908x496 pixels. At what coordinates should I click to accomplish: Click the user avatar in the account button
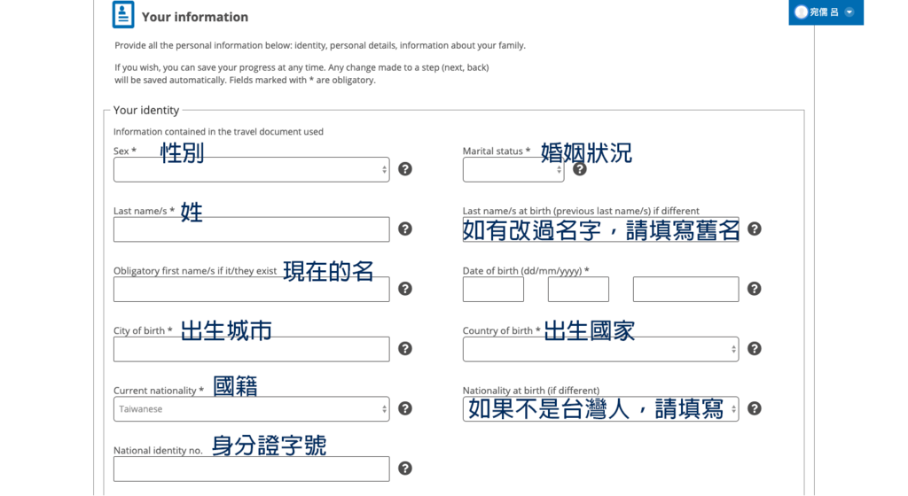[801, 12]
